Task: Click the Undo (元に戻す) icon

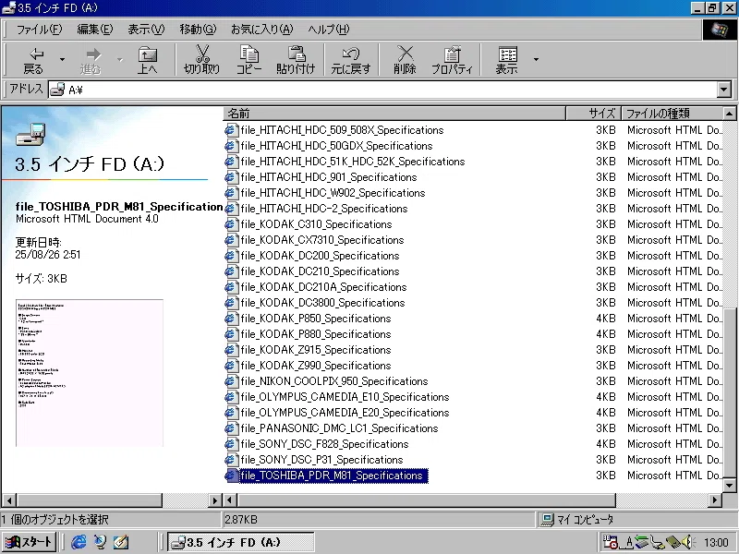Action: click(351, 54)
